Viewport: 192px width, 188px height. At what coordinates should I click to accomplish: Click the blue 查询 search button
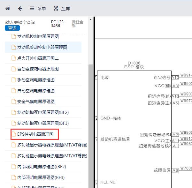(x=12, y=28)
